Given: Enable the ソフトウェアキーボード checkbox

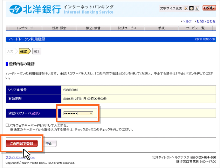Looking at the screenshot, I should pyautogui.click(x=7, y=125).
